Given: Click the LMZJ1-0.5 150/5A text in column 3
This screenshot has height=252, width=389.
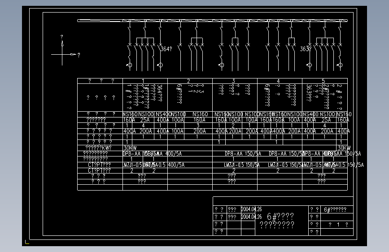Looking at the screenshot, I should click(242, 165).
